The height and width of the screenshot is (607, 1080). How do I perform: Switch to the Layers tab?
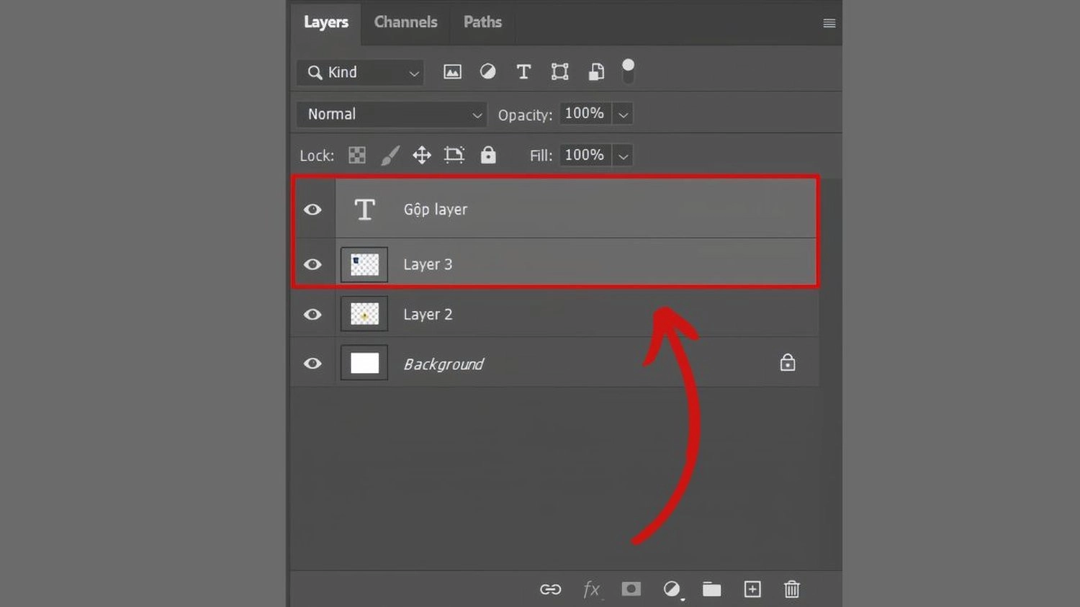[326, 22]
